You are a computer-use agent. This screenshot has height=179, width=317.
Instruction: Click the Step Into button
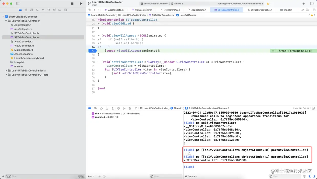point(107,108)
